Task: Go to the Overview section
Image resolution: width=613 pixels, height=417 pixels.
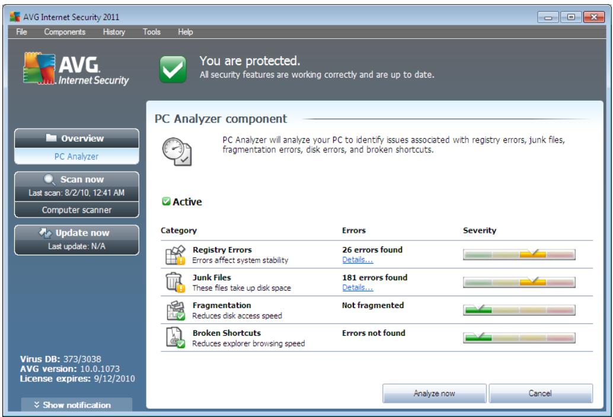Action: click(x=76, y=138)
